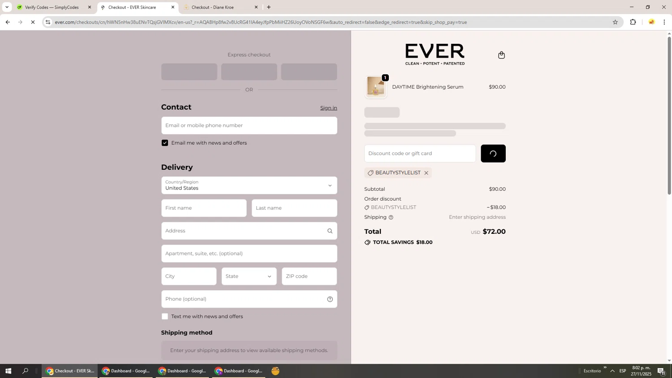The height and width of the screenshot is (378, 672).
Task: Focus the Discount code or gift card field
Action: (420, 154)
